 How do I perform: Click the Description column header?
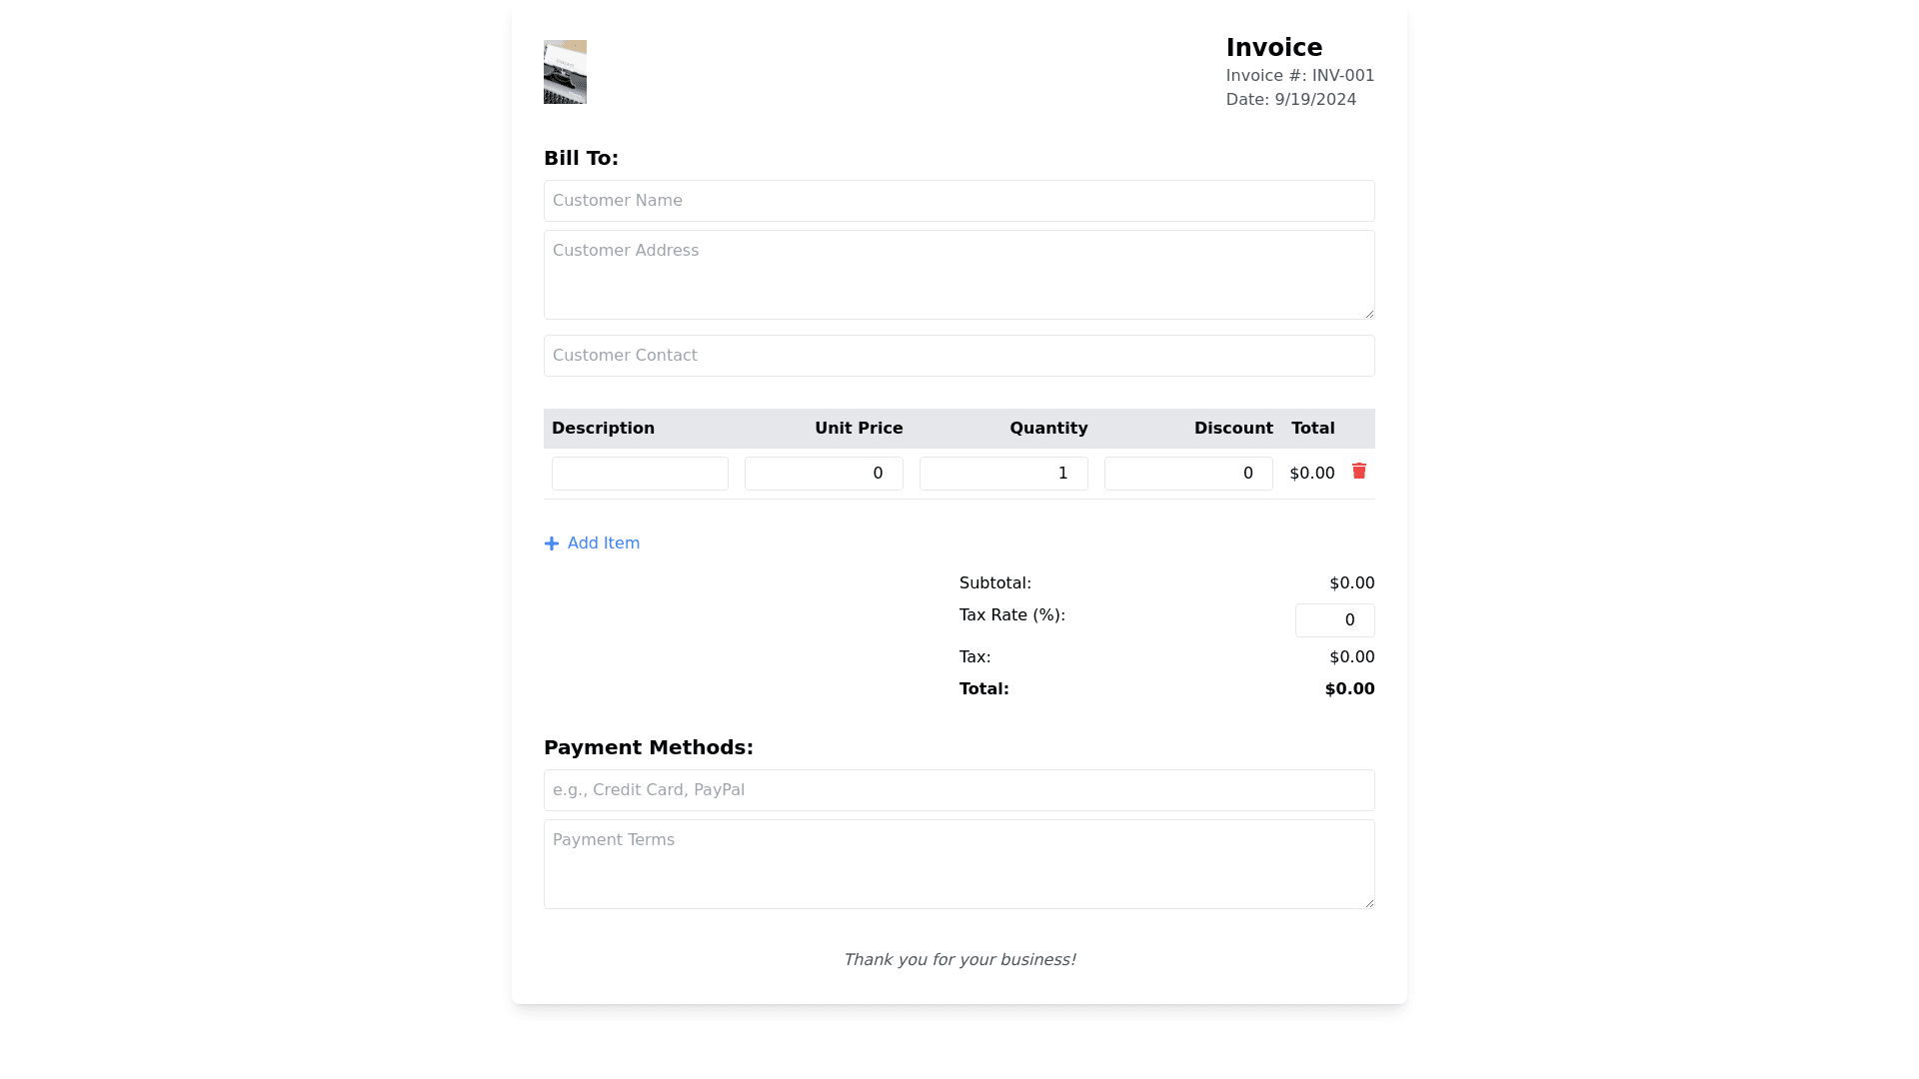pyautogui.click(x=603, y=429)
